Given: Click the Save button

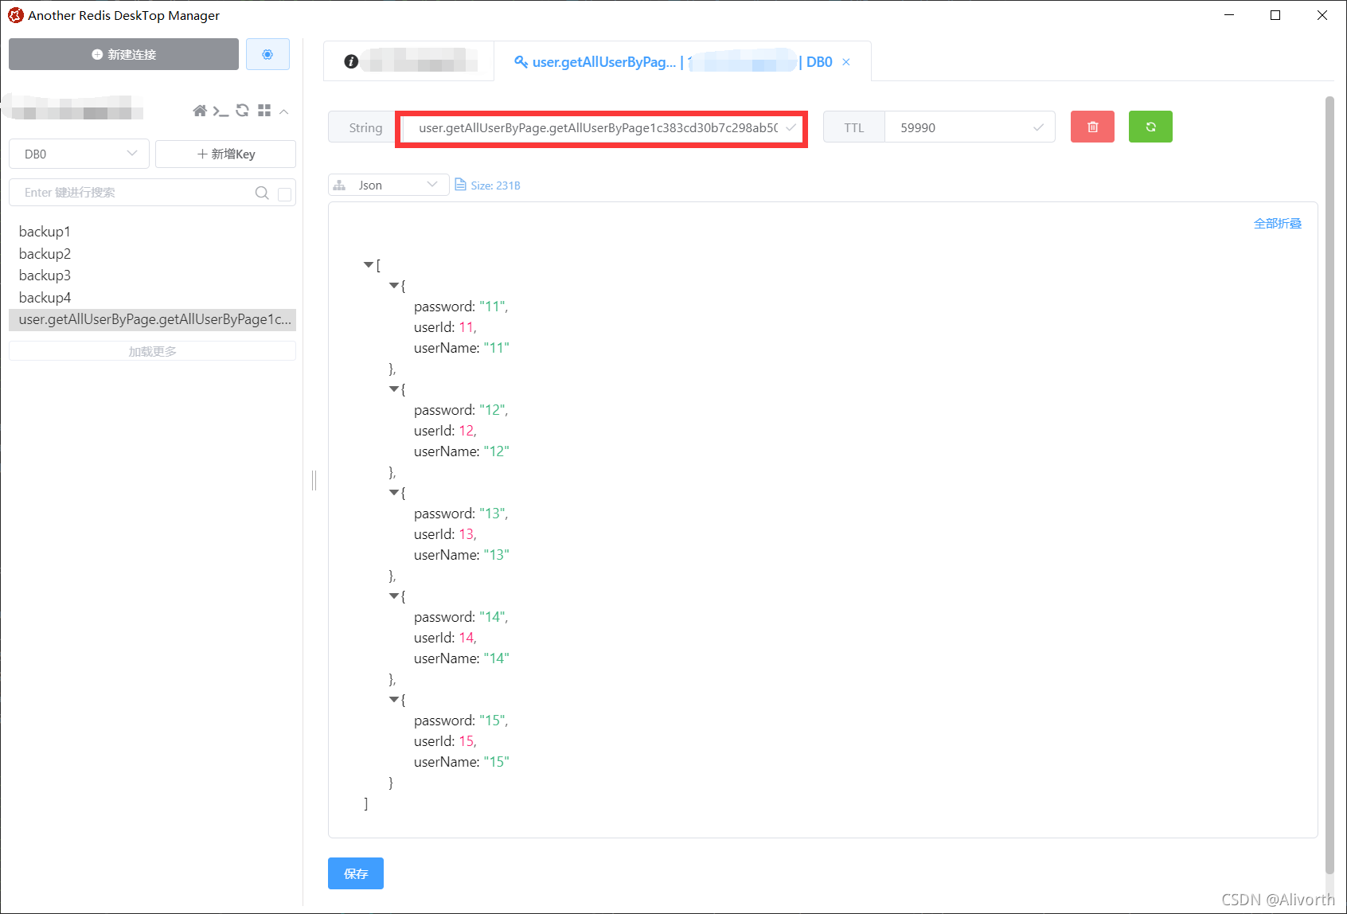Looking at the screenshot, I should 356,873.
